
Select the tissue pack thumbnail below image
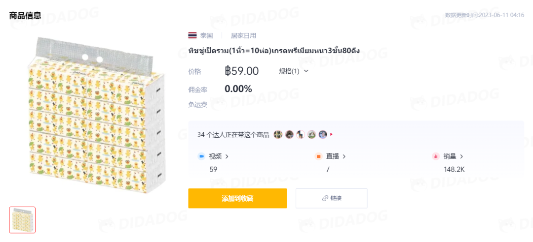coord(22,220)
